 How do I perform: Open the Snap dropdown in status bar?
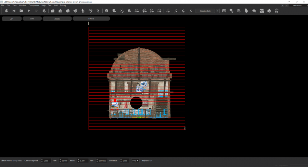pyautogui.click(x=136, y=160)
